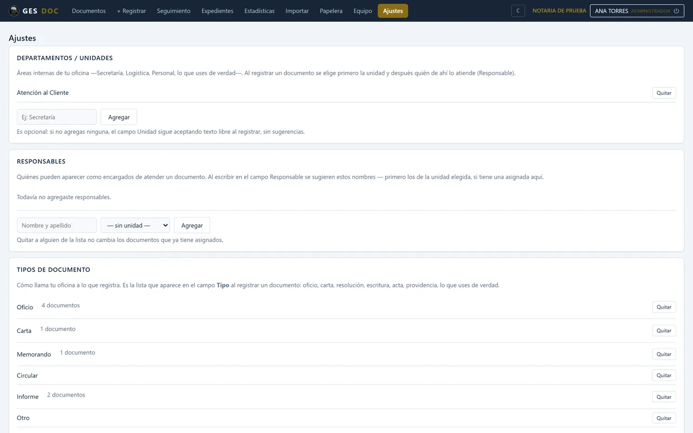The width and height of the screenshot is (693, 433).
Task: Remove the Circular document type
Action: pyautogui.click(x=664, y=375)
